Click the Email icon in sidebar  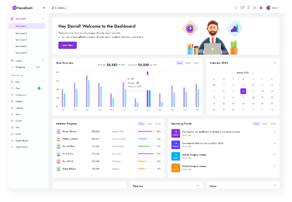pos(12,82)
